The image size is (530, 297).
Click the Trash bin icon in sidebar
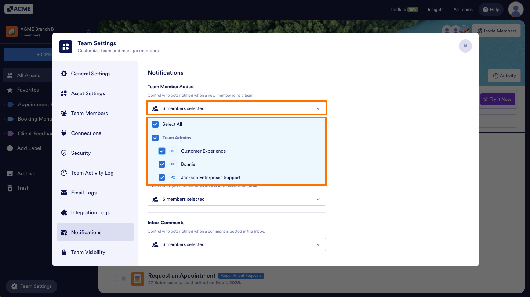point(10,188)
